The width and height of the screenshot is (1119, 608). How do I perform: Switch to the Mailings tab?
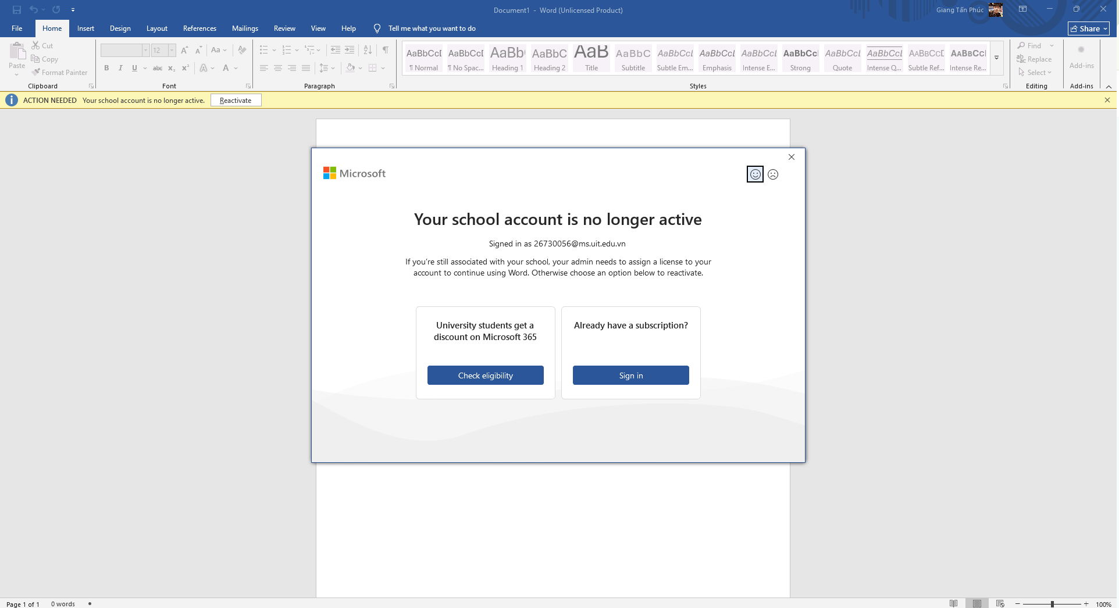[x=245, y=28]
